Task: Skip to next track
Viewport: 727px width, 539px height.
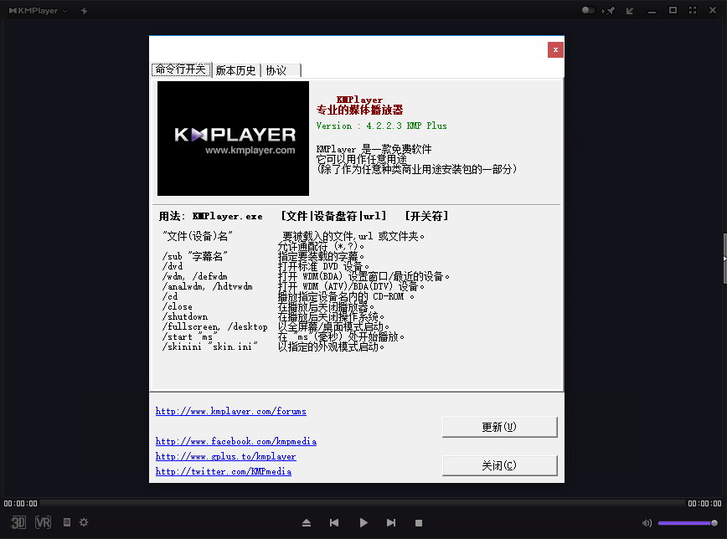Action: [x=391, y=522]
